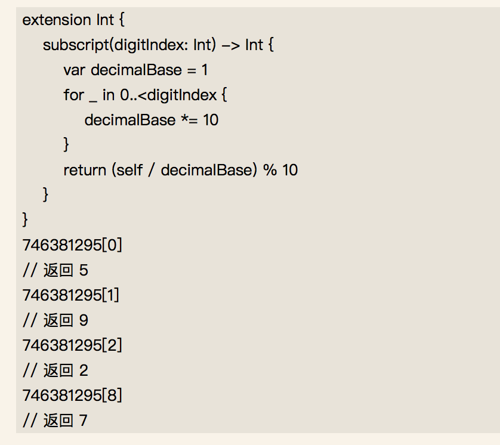Click the 'var decimalBase = 1' line

135,70
